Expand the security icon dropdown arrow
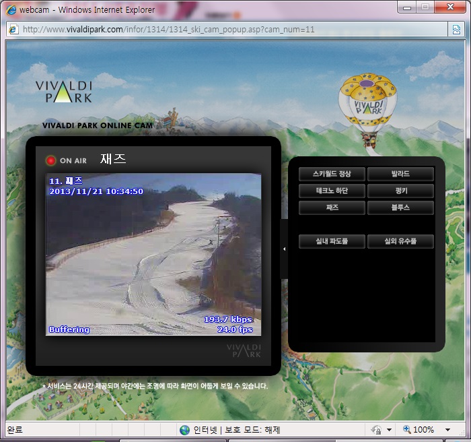This screenshot has height=442, width=471. (x=389, y=430)
